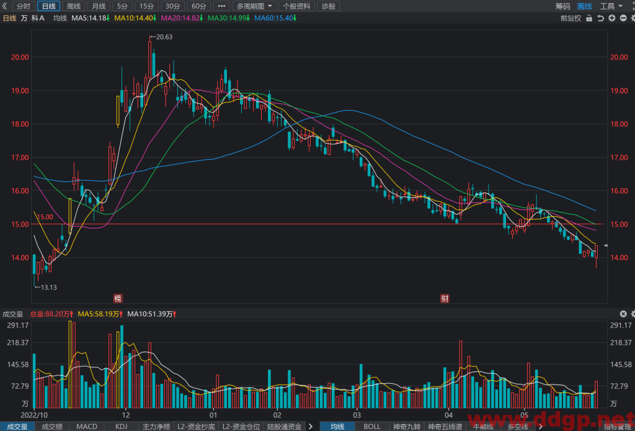Click the collapse double-arrow icon at top left
Image resolution: width=635 pixels, height=431 pixels.
pos(4,6)
